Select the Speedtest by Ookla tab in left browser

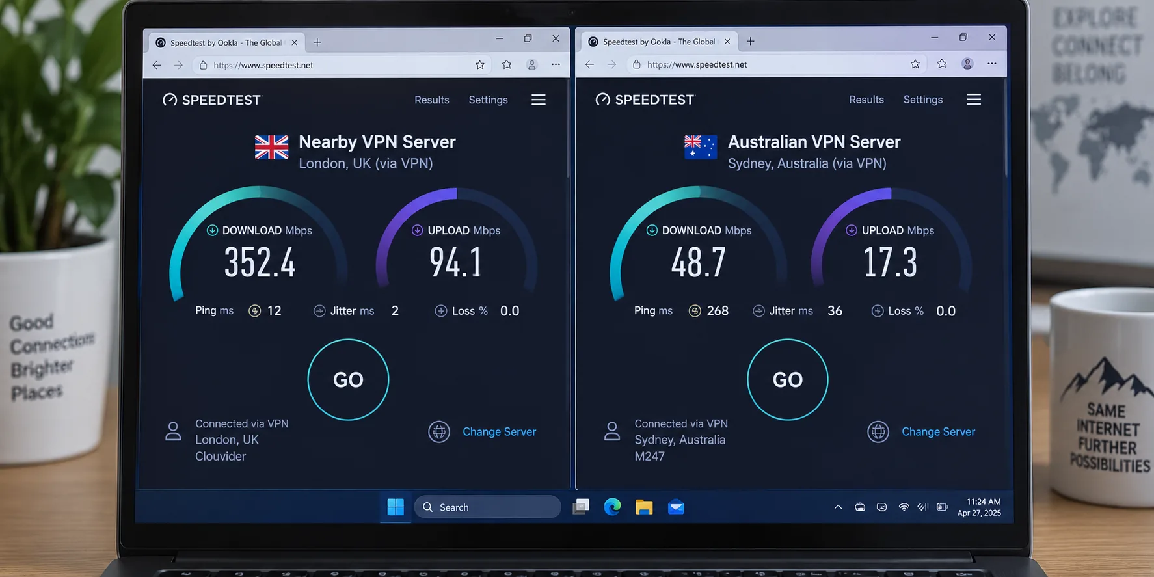coord(226,43)
